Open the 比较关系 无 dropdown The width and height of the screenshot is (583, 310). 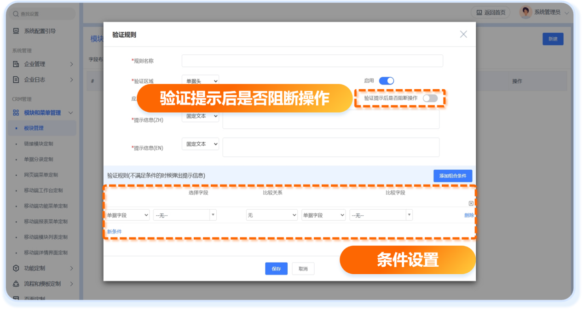pyautogui.click(x=271, y=215)
